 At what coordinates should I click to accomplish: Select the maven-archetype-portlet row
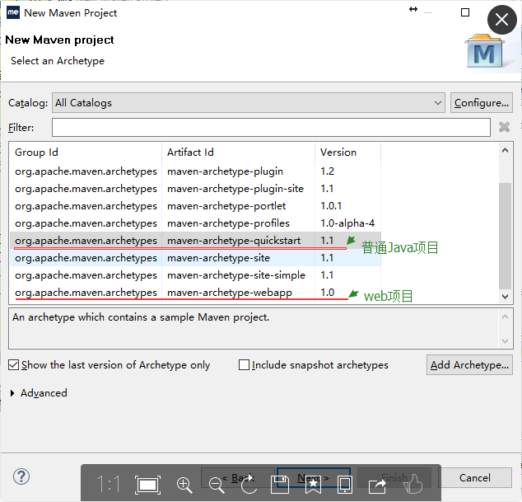click(x=195, y=206)
